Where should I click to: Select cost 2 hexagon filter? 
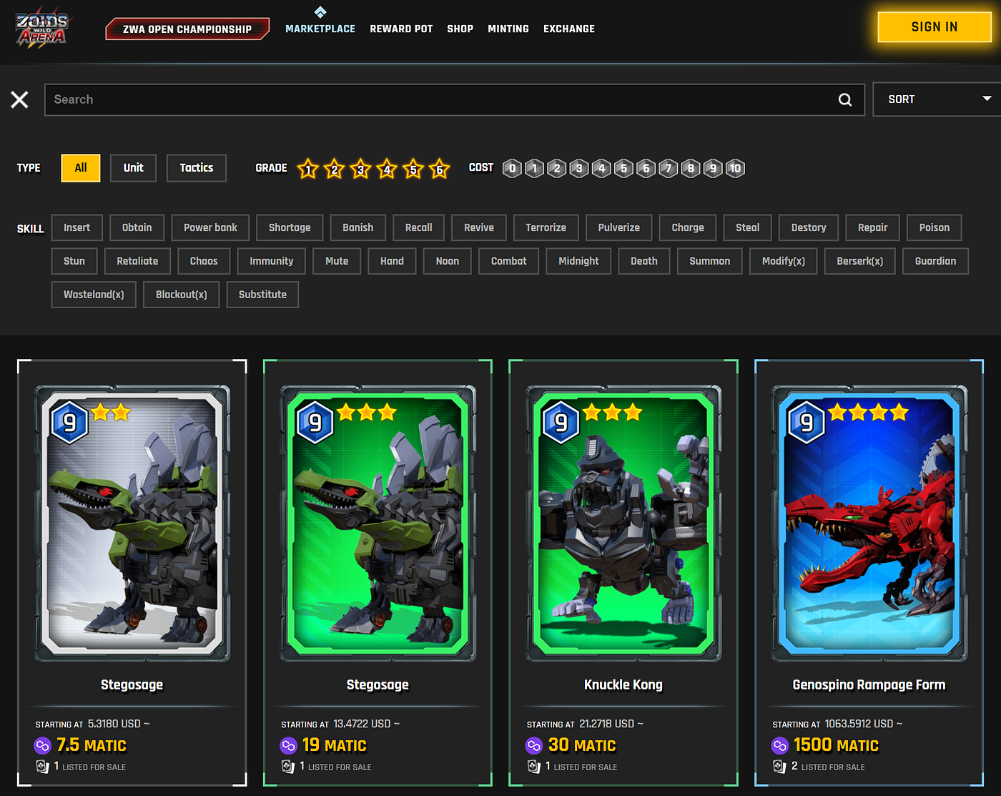557,168
